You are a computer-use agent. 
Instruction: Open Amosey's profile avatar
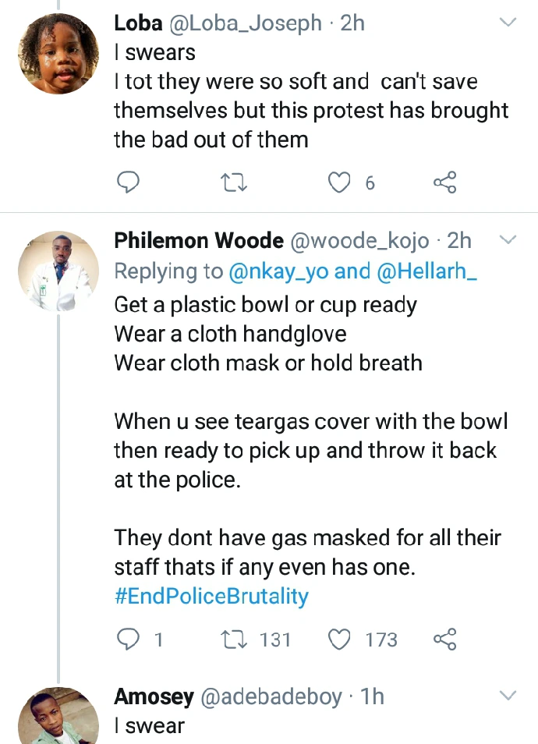tap(58, 717)
